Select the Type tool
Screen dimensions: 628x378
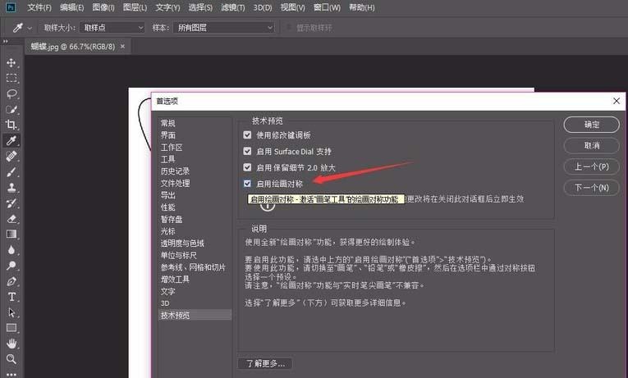11,297
